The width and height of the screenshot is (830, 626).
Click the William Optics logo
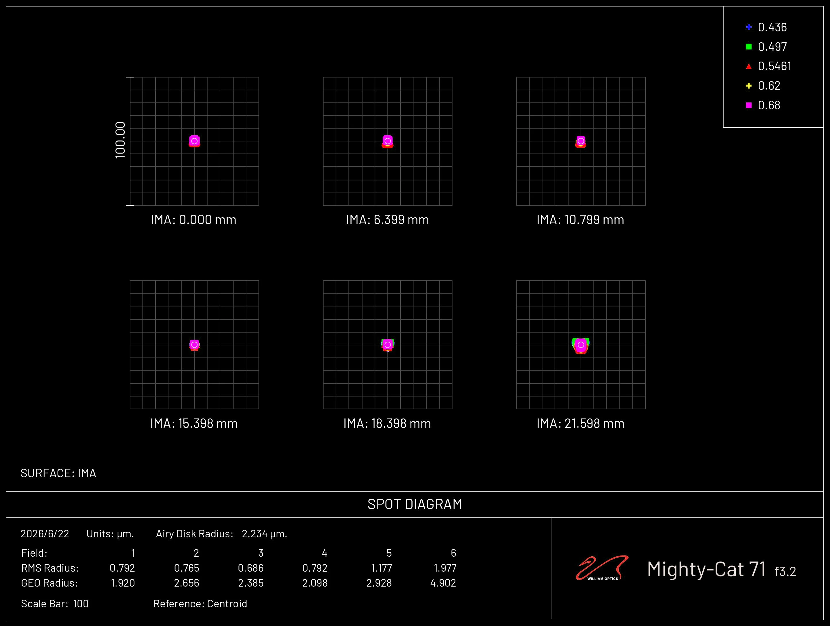[602, 568]
